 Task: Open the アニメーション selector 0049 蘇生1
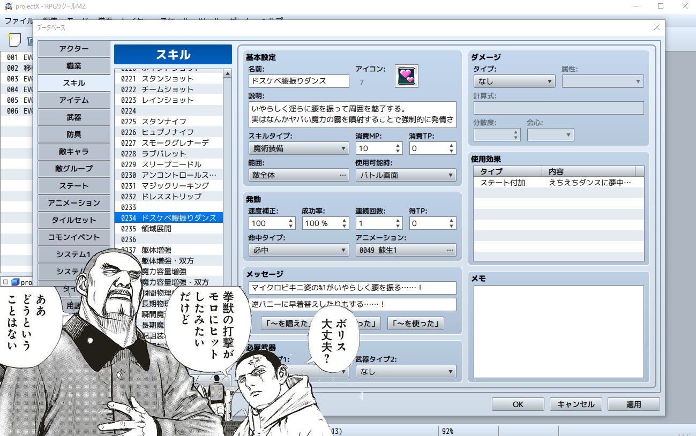click(x=406, y=250)
